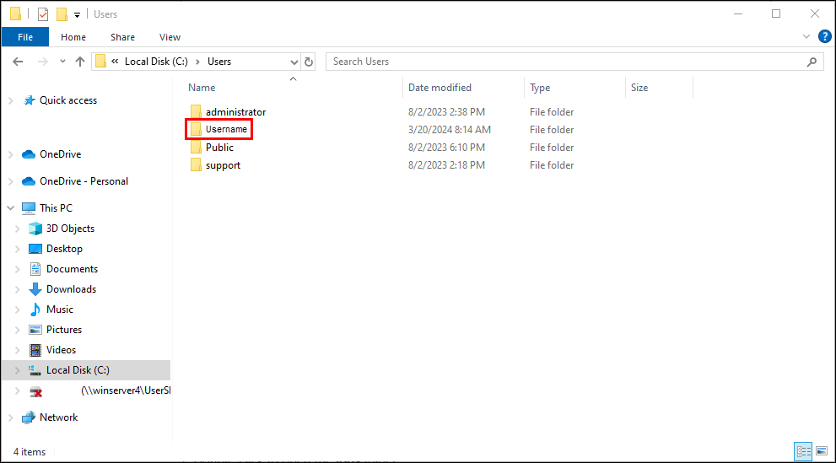This screenshot has height=463, width=836.
Task: Click the Back navigation arrow
Action: (x=18, y=62)
